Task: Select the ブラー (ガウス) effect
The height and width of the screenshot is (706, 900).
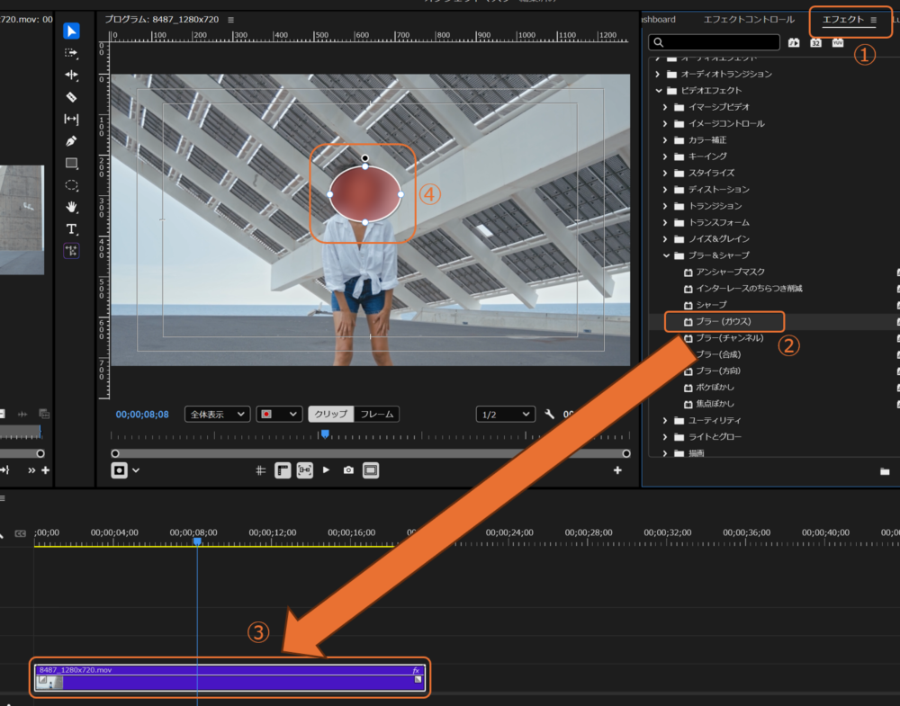Action: point(724,322)
